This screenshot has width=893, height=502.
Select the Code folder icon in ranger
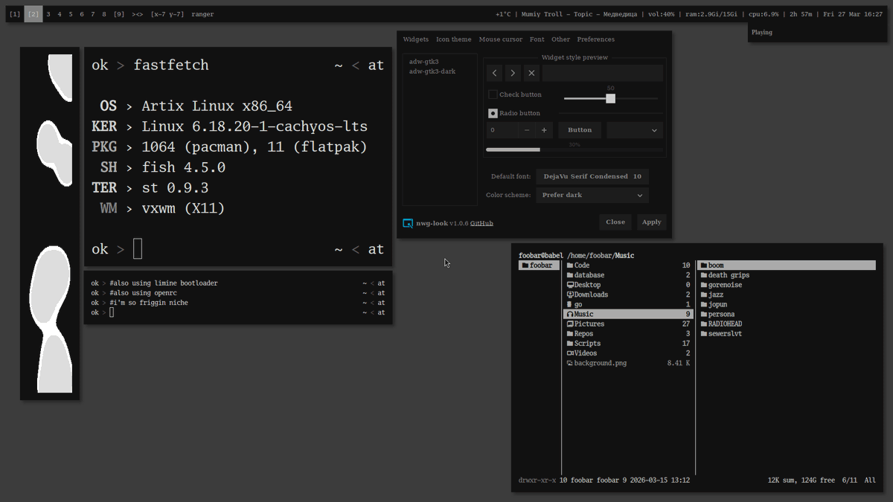tap(570, 266)
